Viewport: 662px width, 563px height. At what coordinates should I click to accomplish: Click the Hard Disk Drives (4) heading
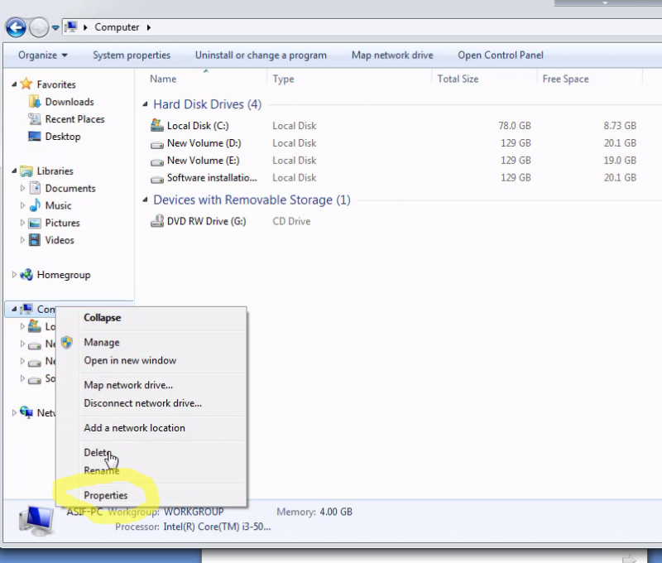(208, 104)
